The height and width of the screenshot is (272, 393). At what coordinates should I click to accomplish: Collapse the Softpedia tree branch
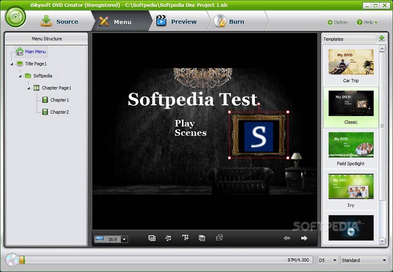pyautogui.click(x=20, y=76)
